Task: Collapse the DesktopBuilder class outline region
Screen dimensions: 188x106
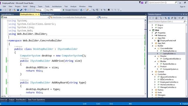Action: [8, 49]
